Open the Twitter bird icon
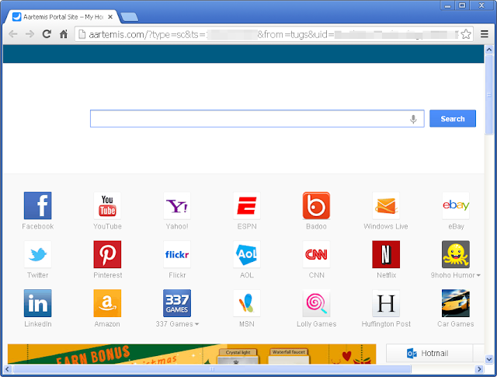Image resolution: width=497 pixels, height=377 pixels. (38, 254)
